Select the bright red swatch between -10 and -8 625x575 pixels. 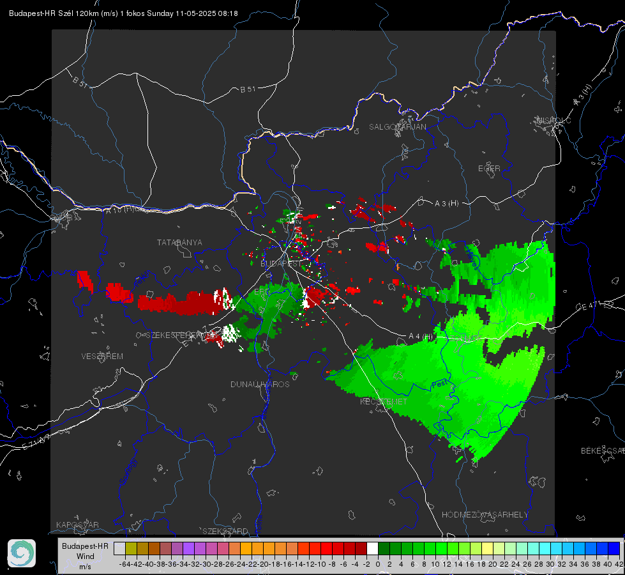326,549
